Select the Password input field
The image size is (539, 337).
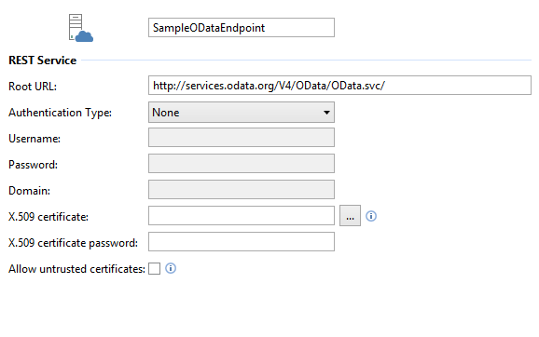coord(242,163)
